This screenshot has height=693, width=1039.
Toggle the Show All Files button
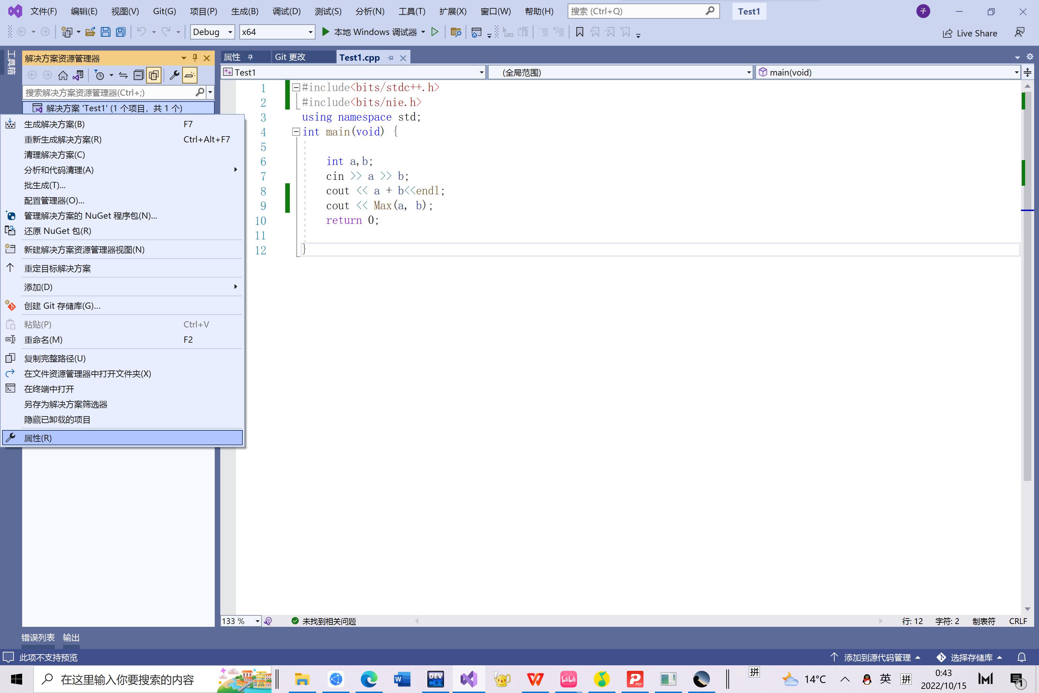pyautogui.click(x=154, y=76)
